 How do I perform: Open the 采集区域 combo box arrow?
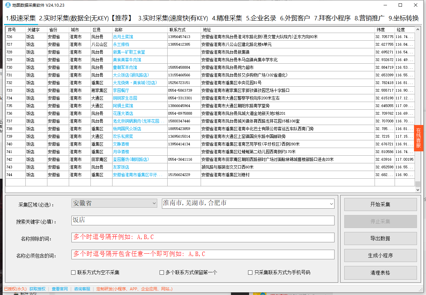tap(154, 203)
